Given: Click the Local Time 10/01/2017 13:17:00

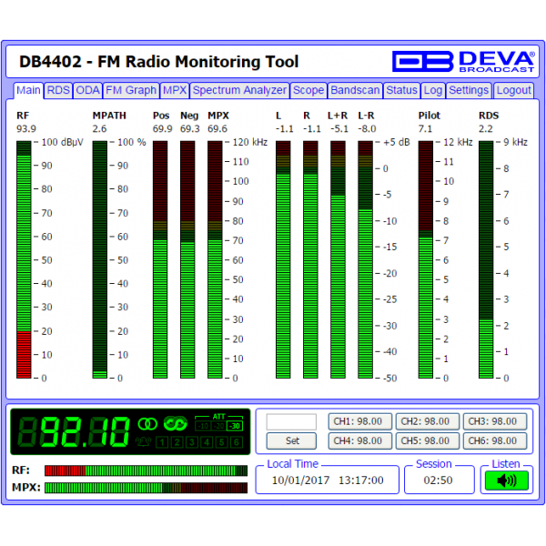Looking at the screenshot, I should coord(328,480).
